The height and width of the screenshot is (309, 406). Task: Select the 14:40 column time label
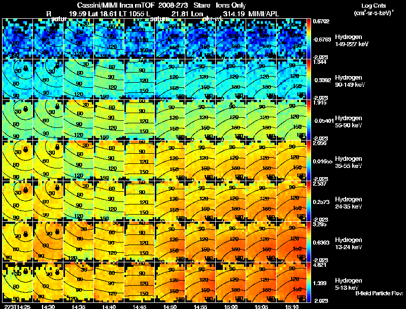click(x=109, y=306)
